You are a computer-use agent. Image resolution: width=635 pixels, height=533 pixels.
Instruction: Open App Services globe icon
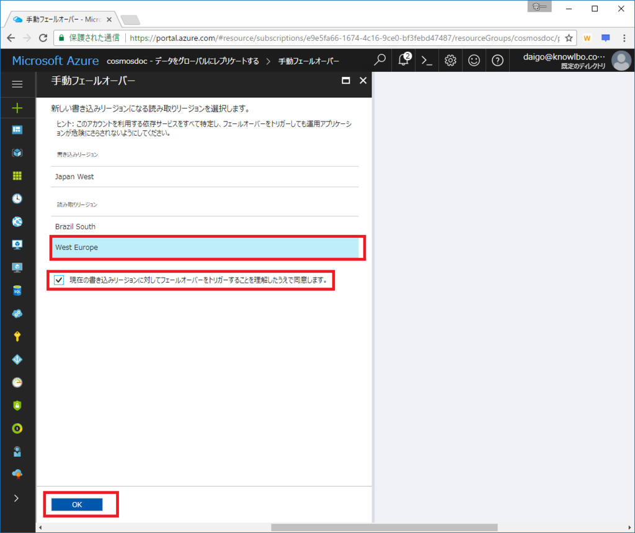click(x=17, y=221)
